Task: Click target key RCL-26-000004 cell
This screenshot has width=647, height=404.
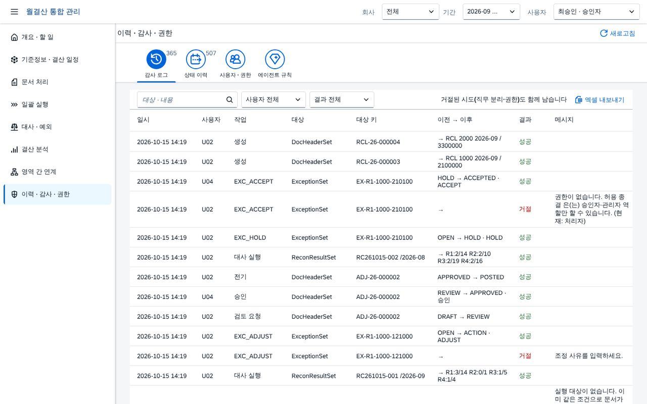Action: 378,142
